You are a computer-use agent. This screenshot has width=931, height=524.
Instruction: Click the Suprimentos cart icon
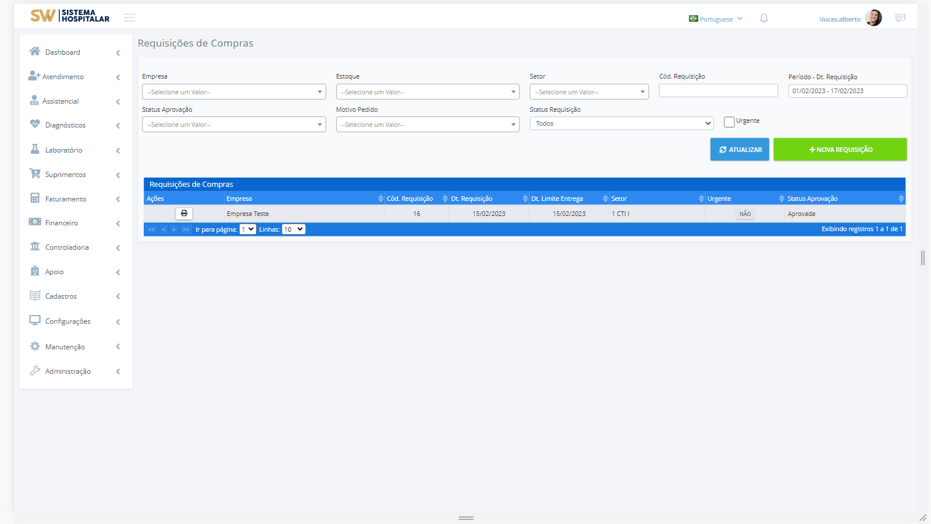[35, 174]
